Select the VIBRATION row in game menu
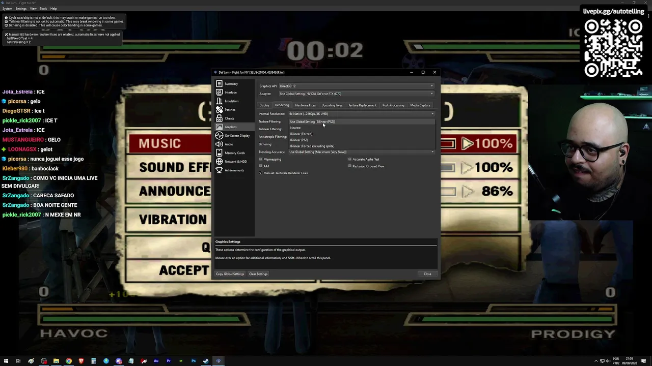The width and height of the screenshot is (652, 366). (173, 220)
